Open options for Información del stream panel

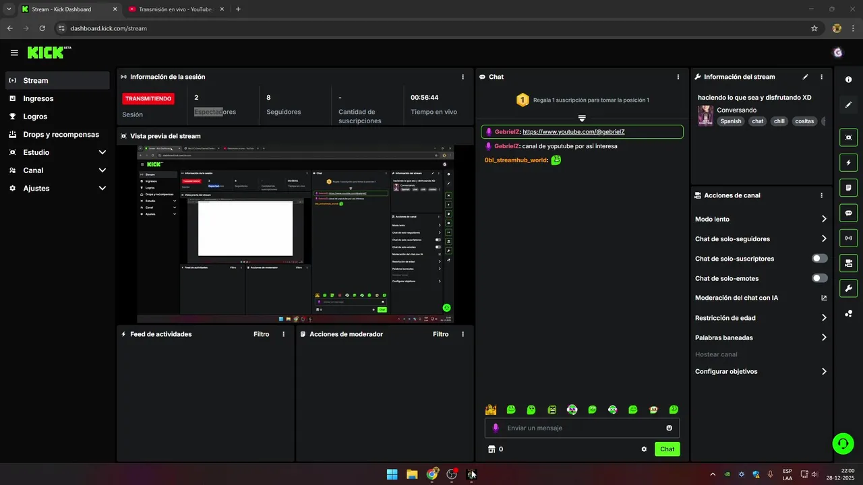point(821,77)
